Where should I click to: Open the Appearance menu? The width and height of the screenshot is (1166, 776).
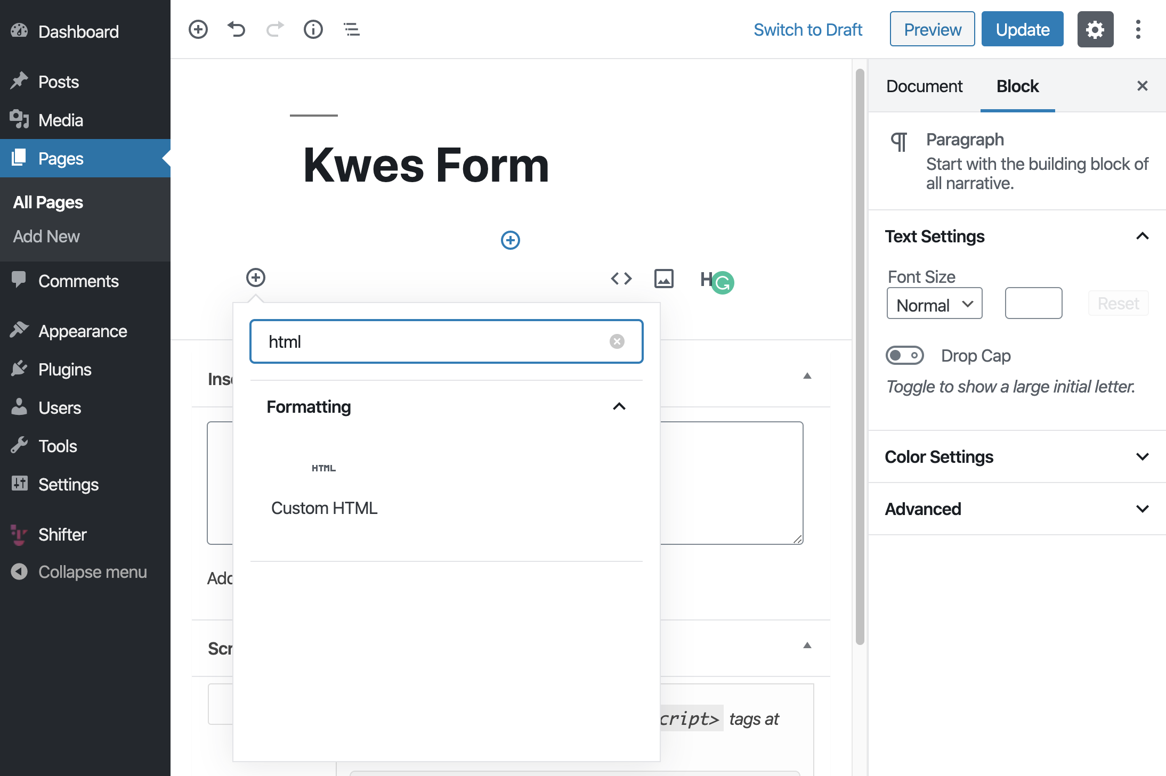85,331
